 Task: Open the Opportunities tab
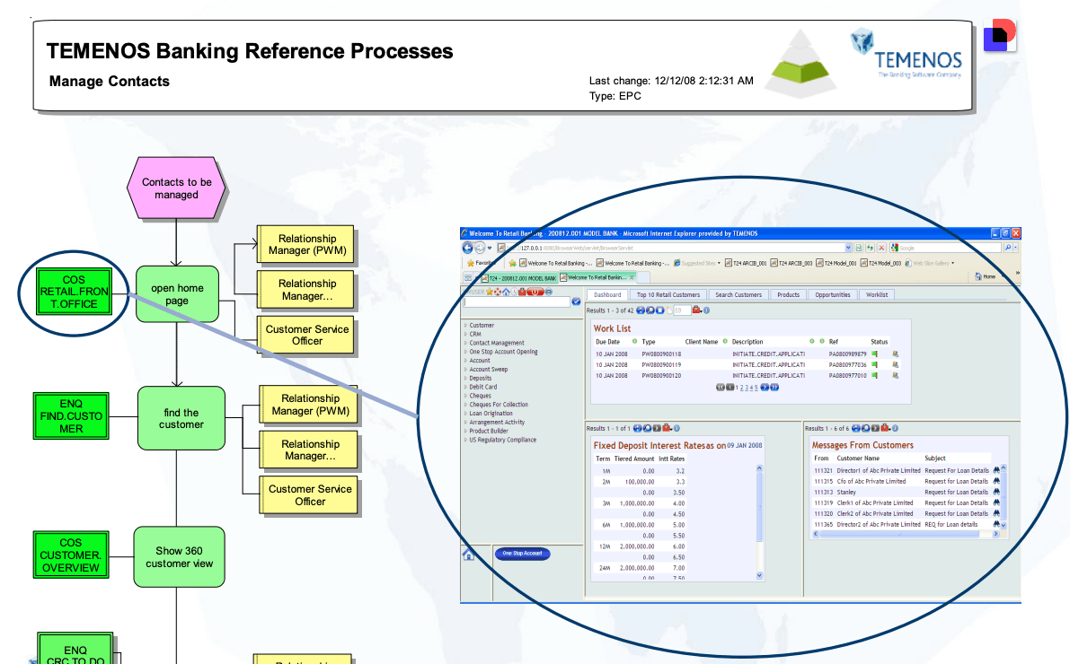833,294
